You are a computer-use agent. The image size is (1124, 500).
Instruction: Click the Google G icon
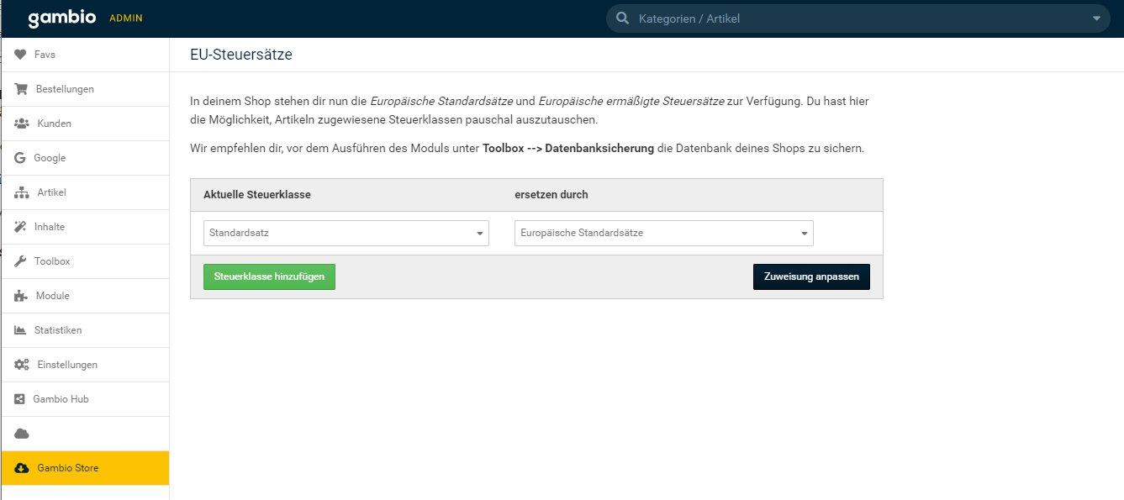(x=20, y=158)
